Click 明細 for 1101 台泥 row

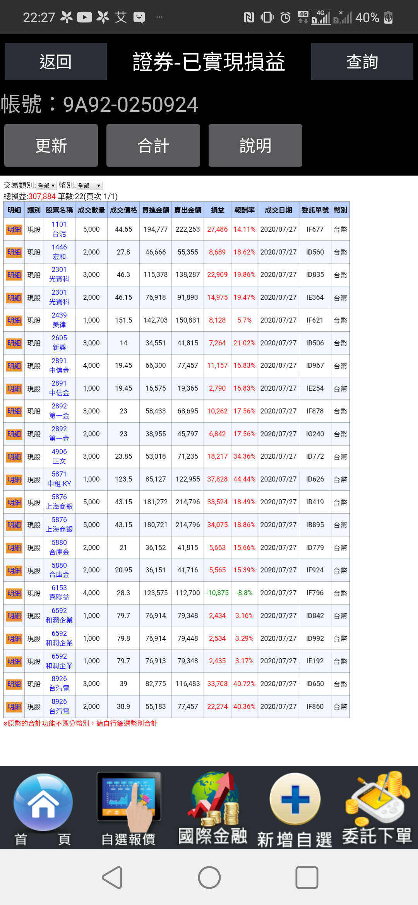pyautogui.click(x=14, y=229)
